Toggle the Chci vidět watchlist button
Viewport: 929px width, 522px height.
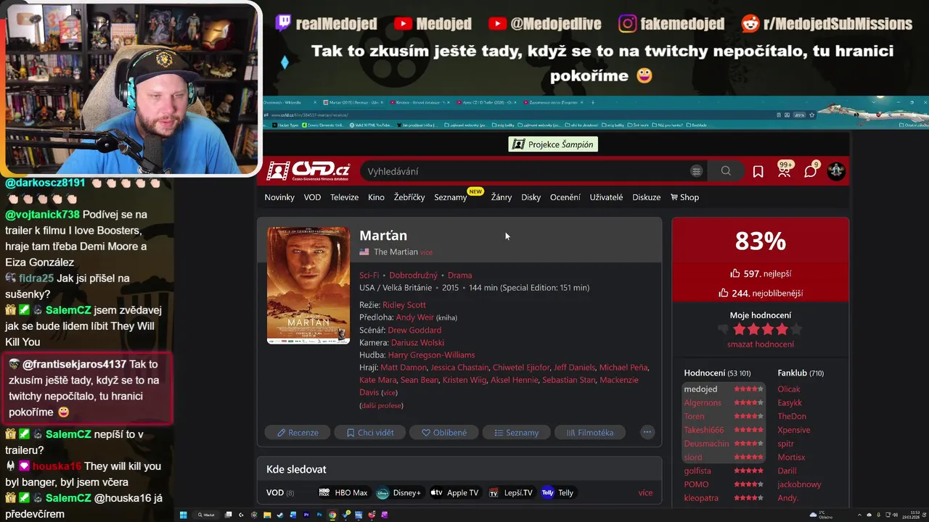tap(369, 432)
